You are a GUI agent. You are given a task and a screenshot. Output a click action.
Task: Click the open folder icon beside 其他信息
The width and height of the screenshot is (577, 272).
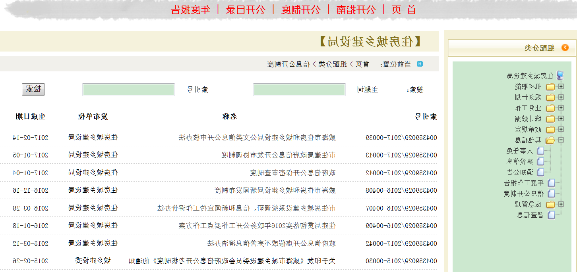(x=550, y=140)
